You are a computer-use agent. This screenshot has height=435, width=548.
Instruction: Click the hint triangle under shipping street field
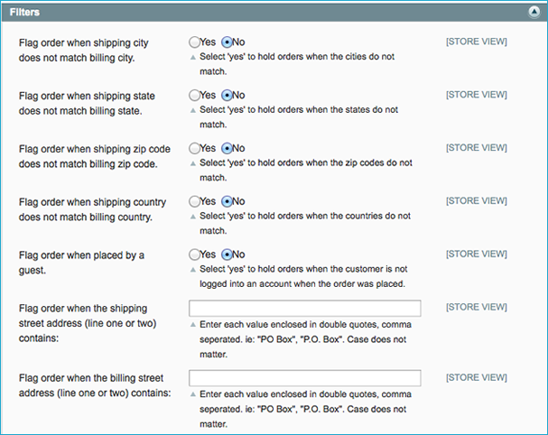click(192, 325)
